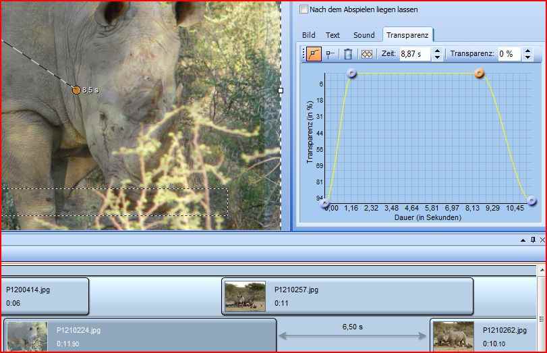Pin the timeline panel with pushpin icon
The width and height of the screenshot is (547, 353).
(533, 240)
